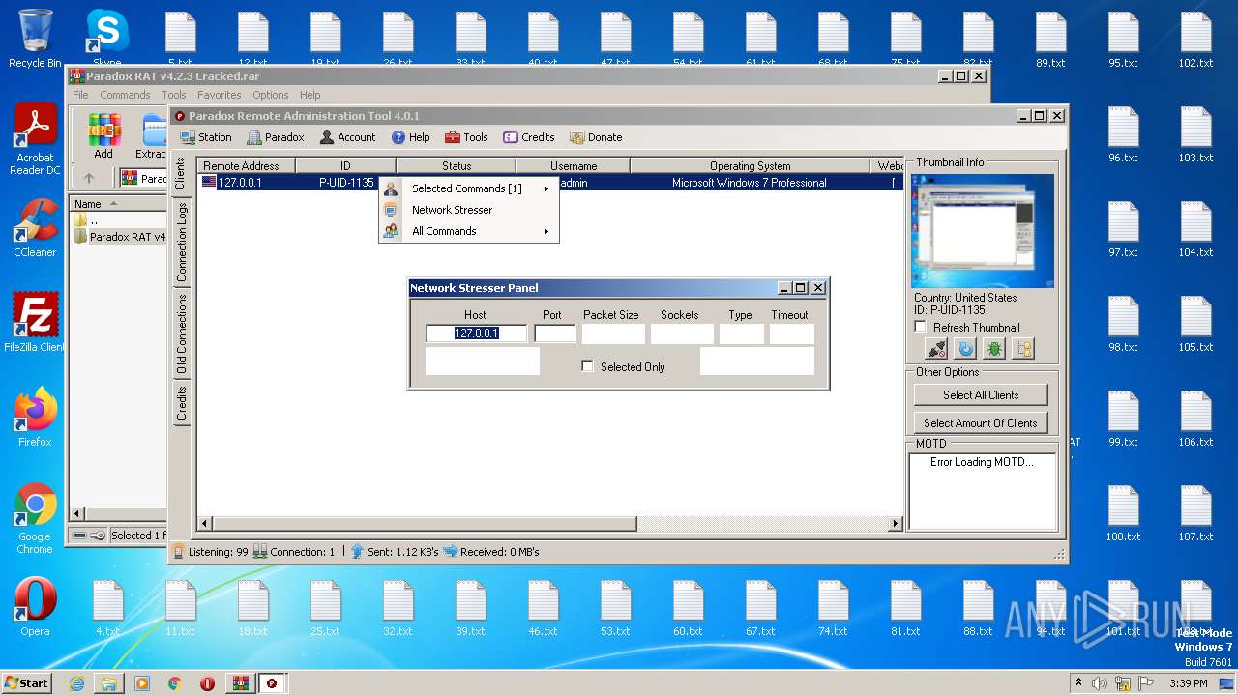Expand the All Commands submenu
Viewport: 1238px width, 696px height.
[x=468, y=231]
